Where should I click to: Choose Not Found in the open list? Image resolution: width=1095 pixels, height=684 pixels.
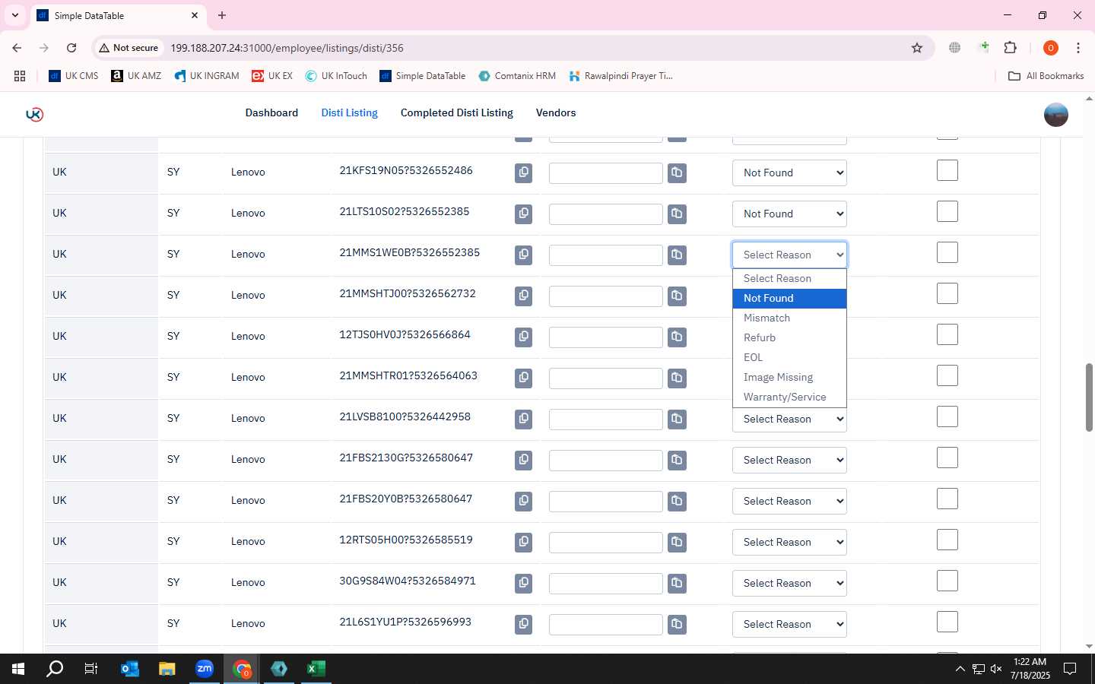pyautogui.click(x=789, y=298)
